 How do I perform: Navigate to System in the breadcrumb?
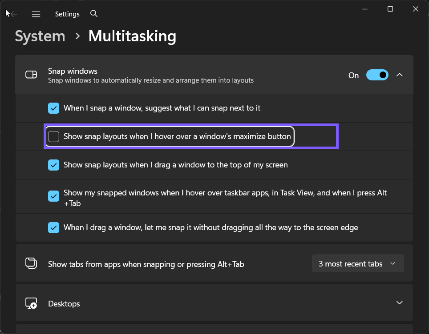coord(40,36)
